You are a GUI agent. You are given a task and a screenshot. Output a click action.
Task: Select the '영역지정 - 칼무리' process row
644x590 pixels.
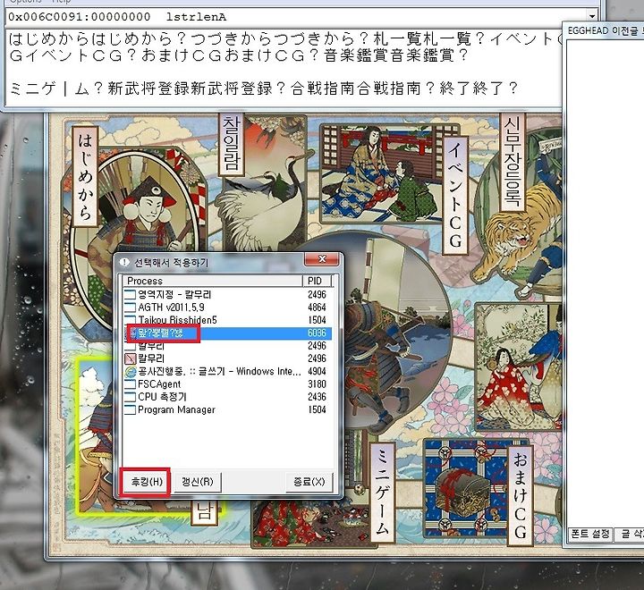[227, 294]
